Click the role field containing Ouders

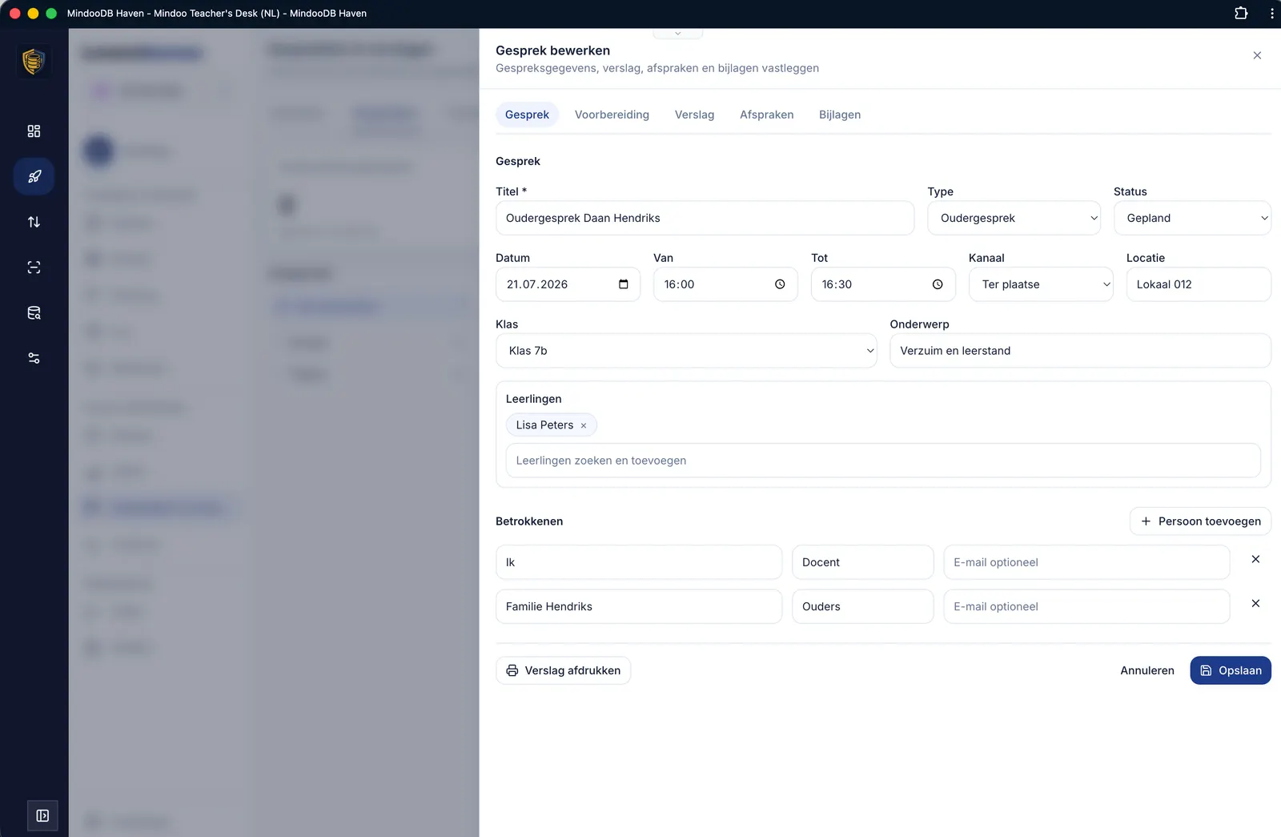point(862,606)
